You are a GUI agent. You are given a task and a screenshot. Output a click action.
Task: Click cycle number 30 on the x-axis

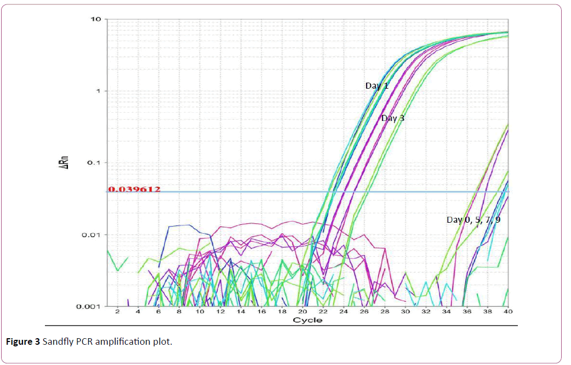click(406, 311)
